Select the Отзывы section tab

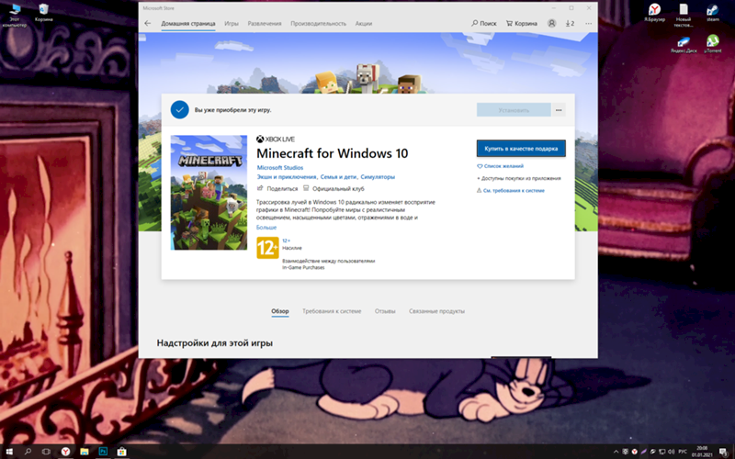[385, 311]
